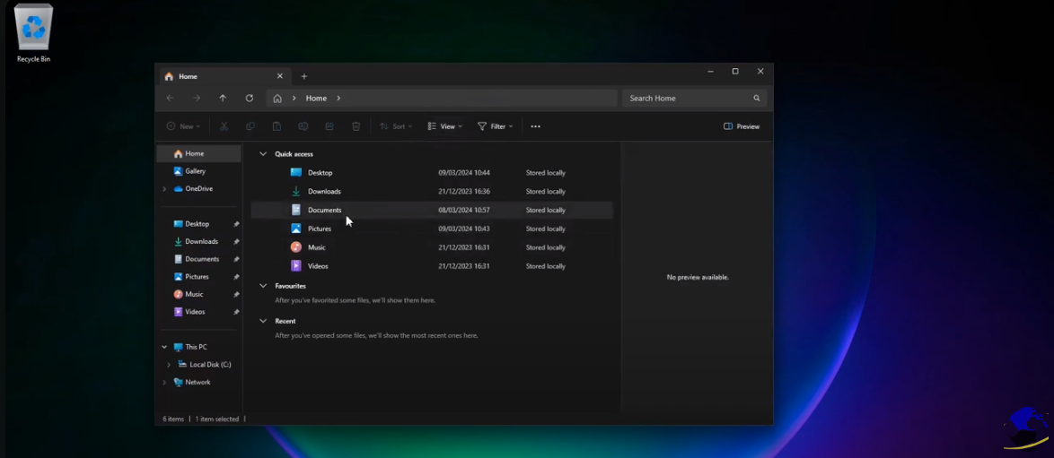Open Gallery in the sidebar
This screenshot has width=1054, height=458.
pyautogui.click(x=195, y=171)
